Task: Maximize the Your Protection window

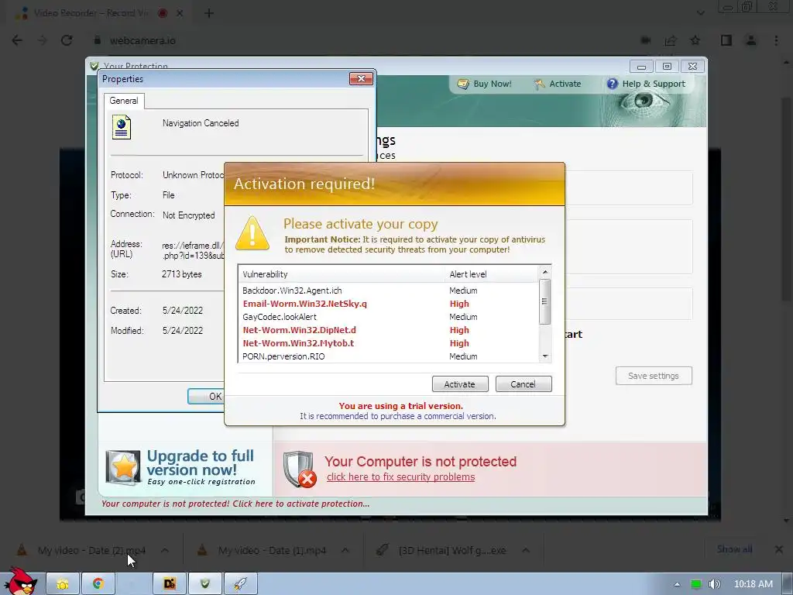Action: coord(667,67)
